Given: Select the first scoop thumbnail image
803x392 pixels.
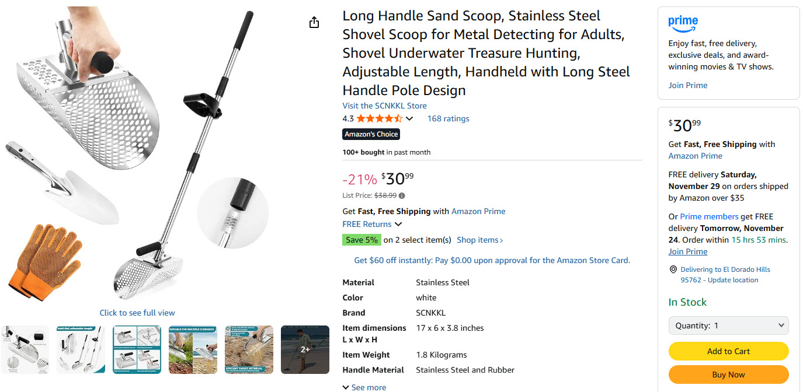Looking at the screenshot, I should click(x=25, y=349).
